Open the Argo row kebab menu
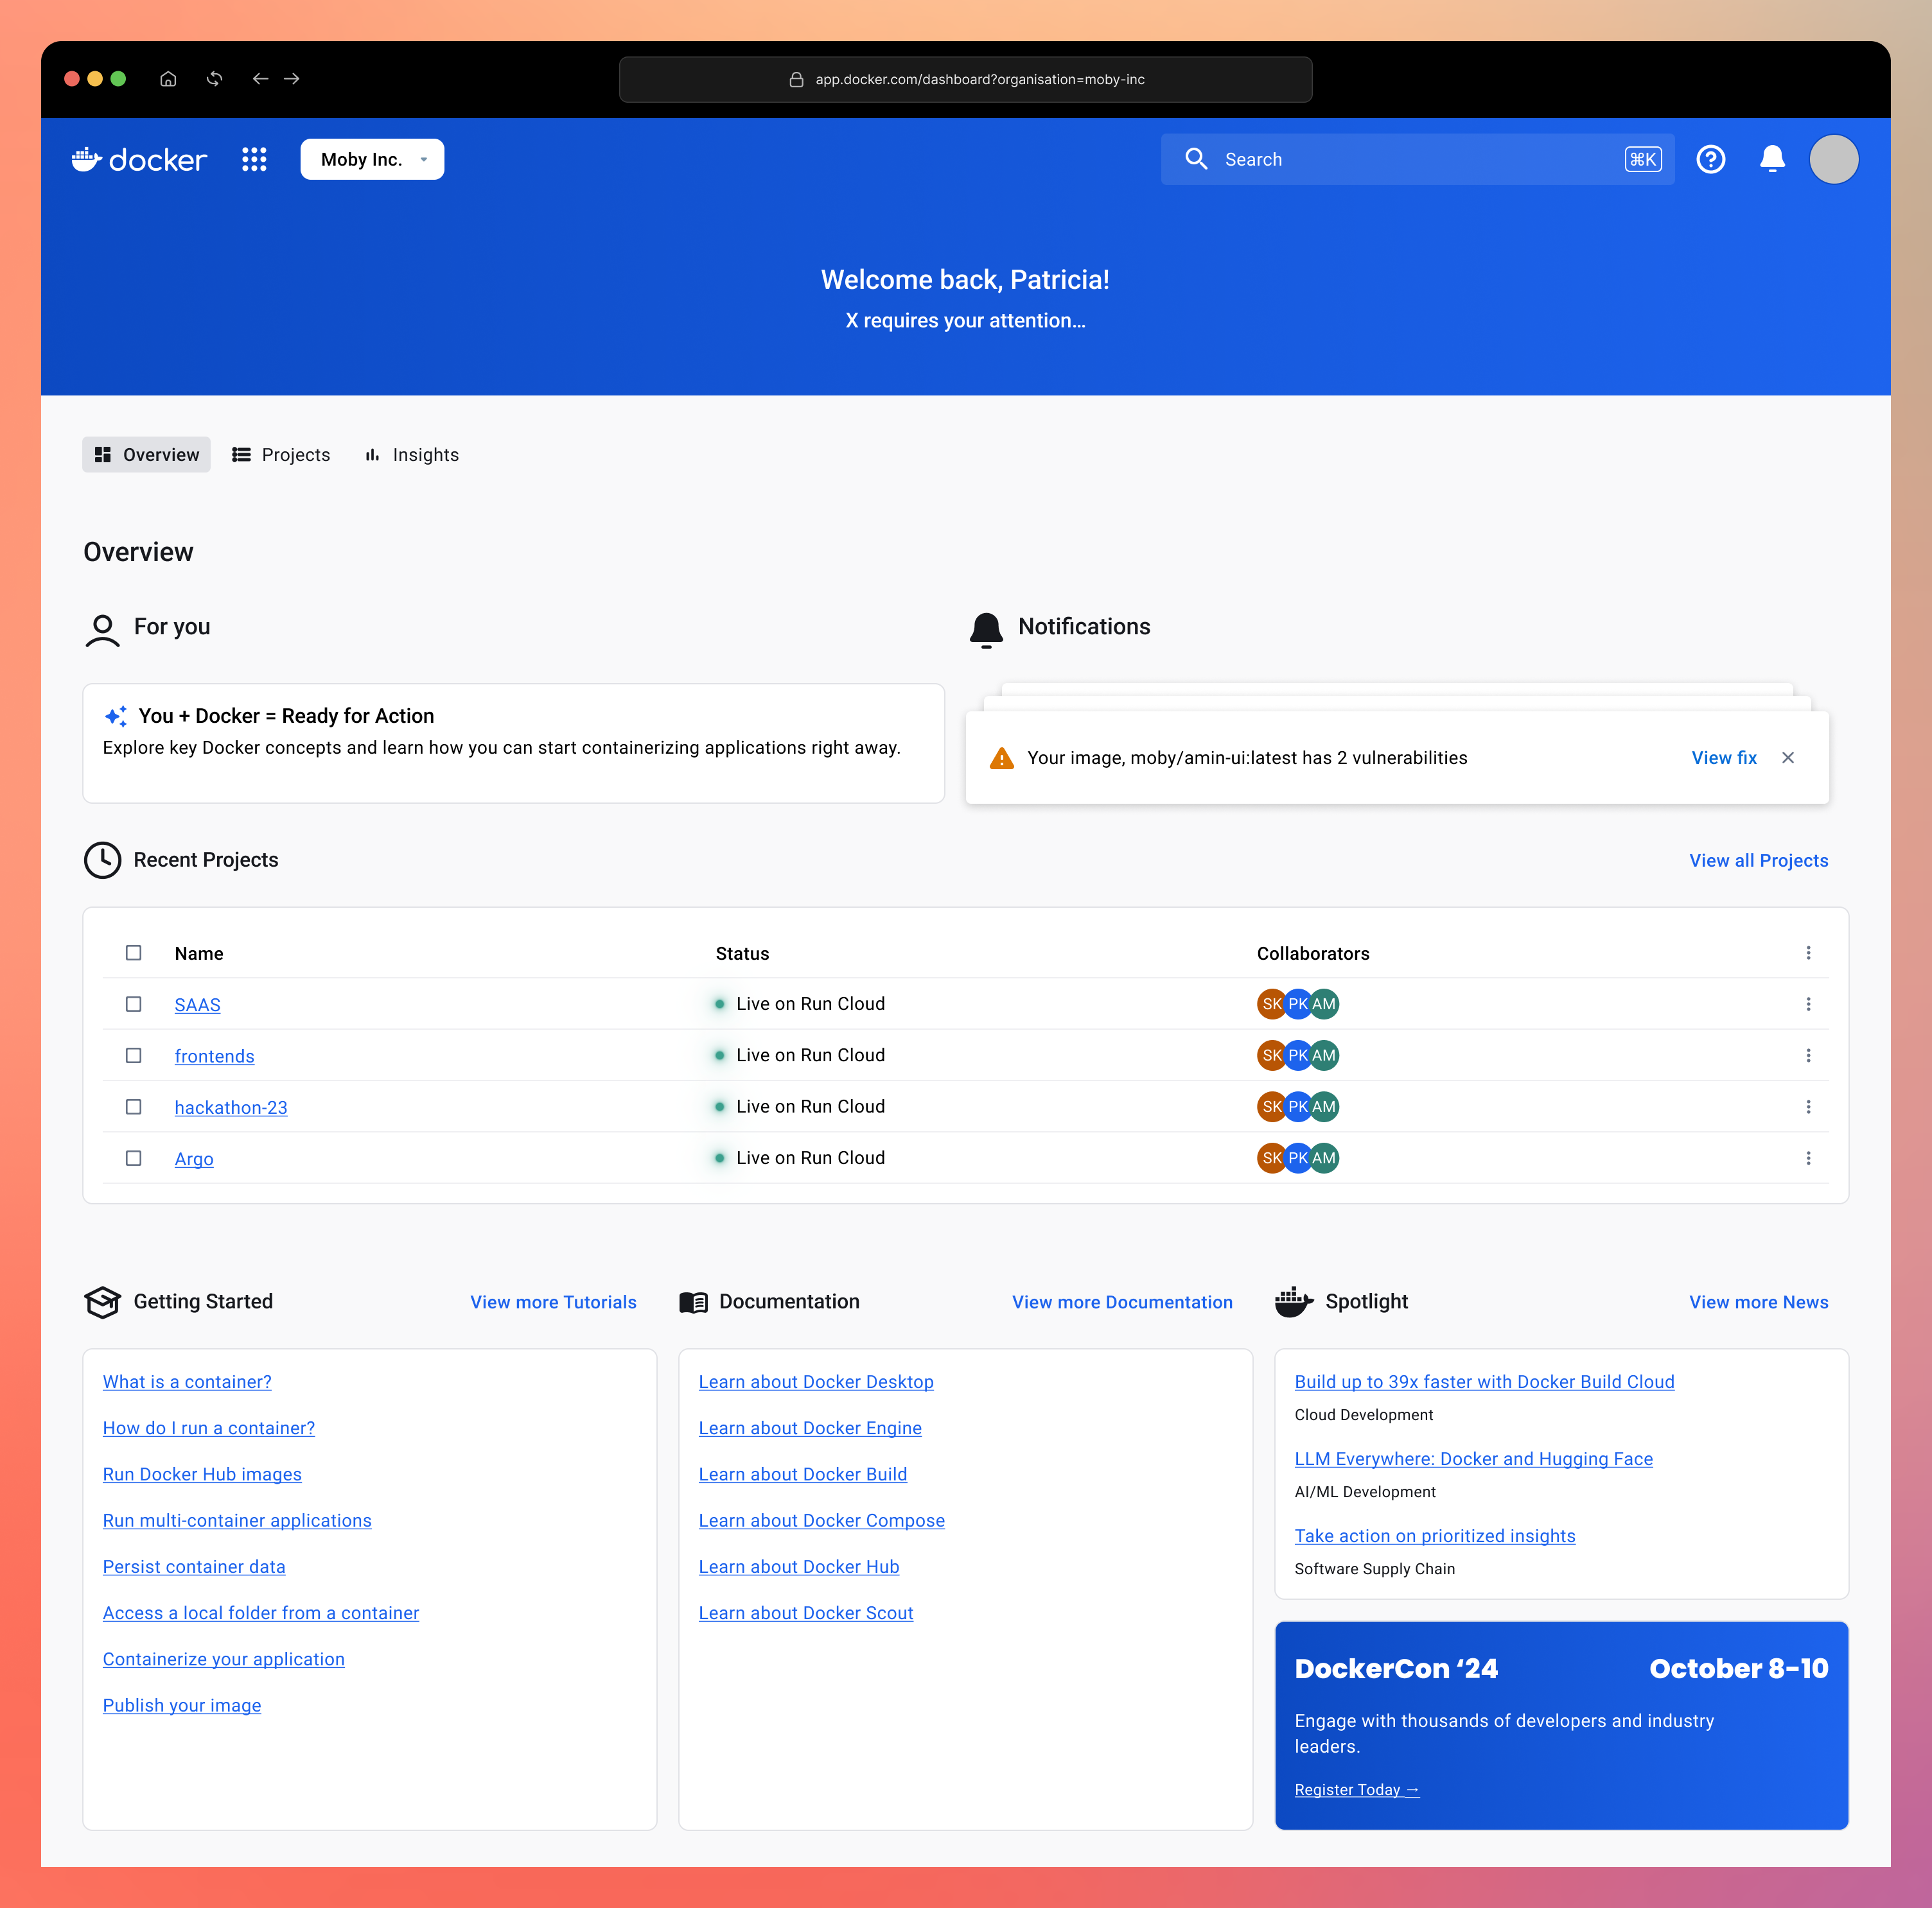 point(1808,1158)
